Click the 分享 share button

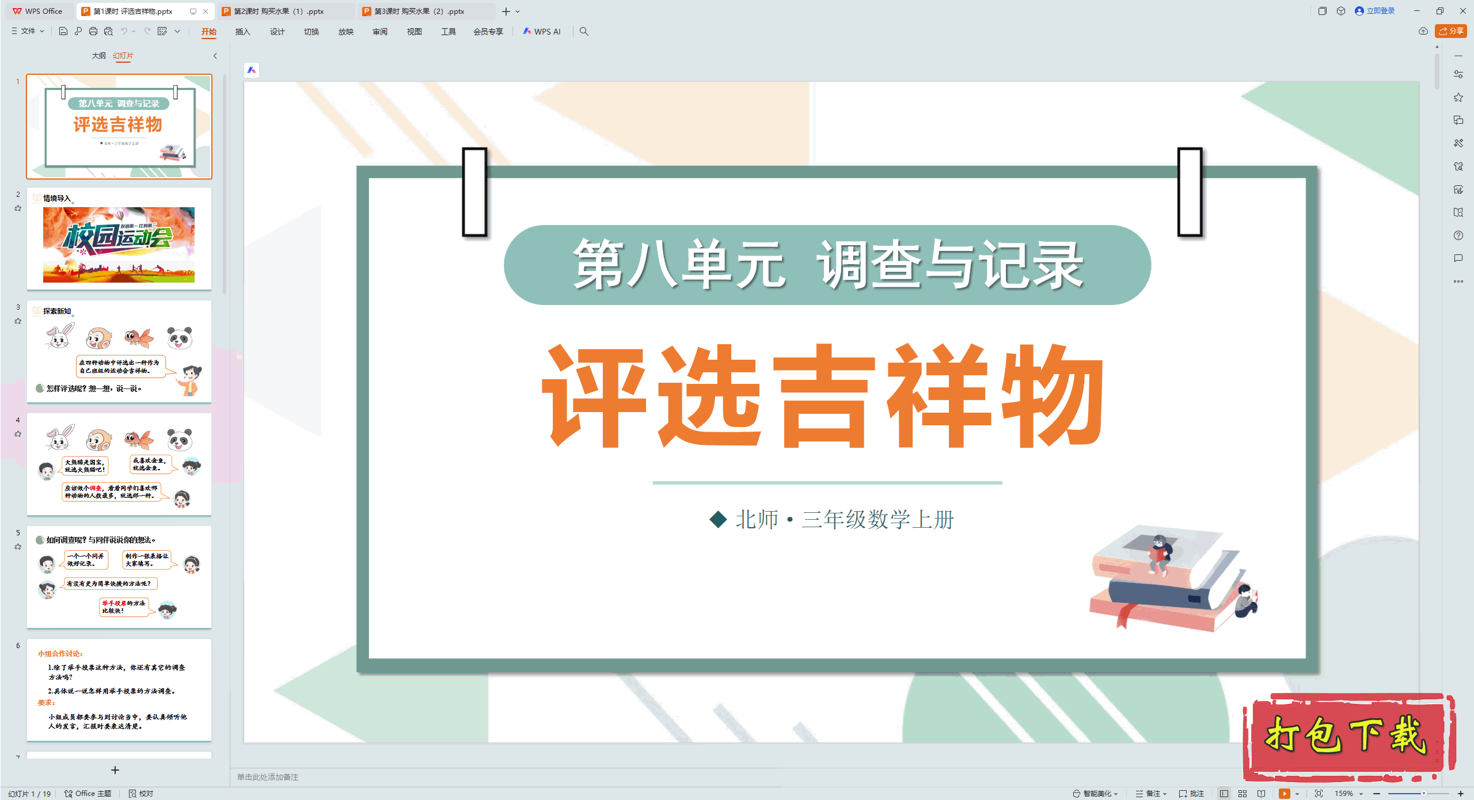[x=1450, y=31]
